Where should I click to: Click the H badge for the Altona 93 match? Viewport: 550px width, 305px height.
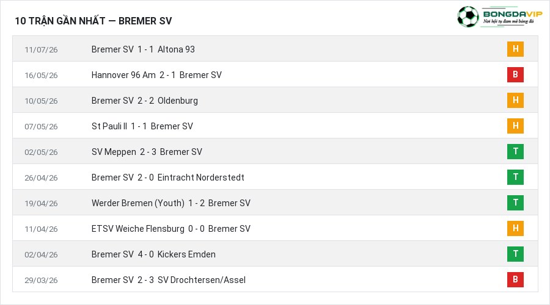515,49
